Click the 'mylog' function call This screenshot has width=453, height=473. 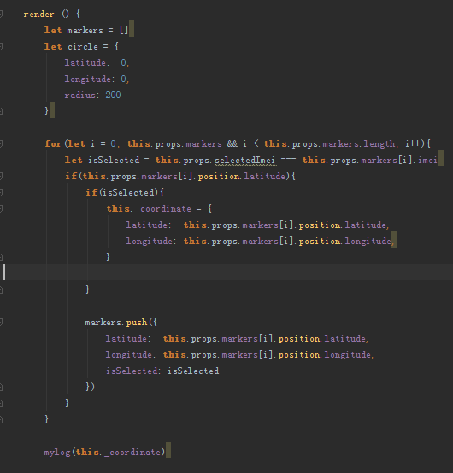click(57, 453)
